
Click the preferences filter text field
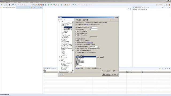[x=66, y=20]
